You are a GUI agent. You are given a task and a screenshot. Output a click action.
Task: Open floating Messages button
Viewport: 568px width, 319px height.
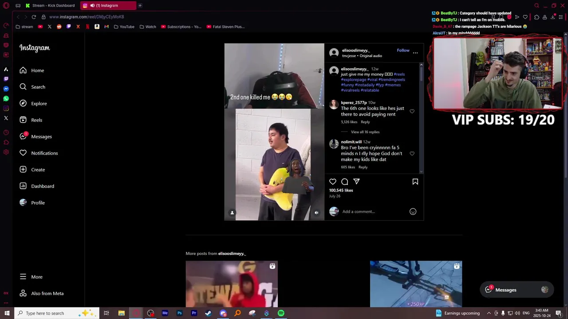[517, 290]
